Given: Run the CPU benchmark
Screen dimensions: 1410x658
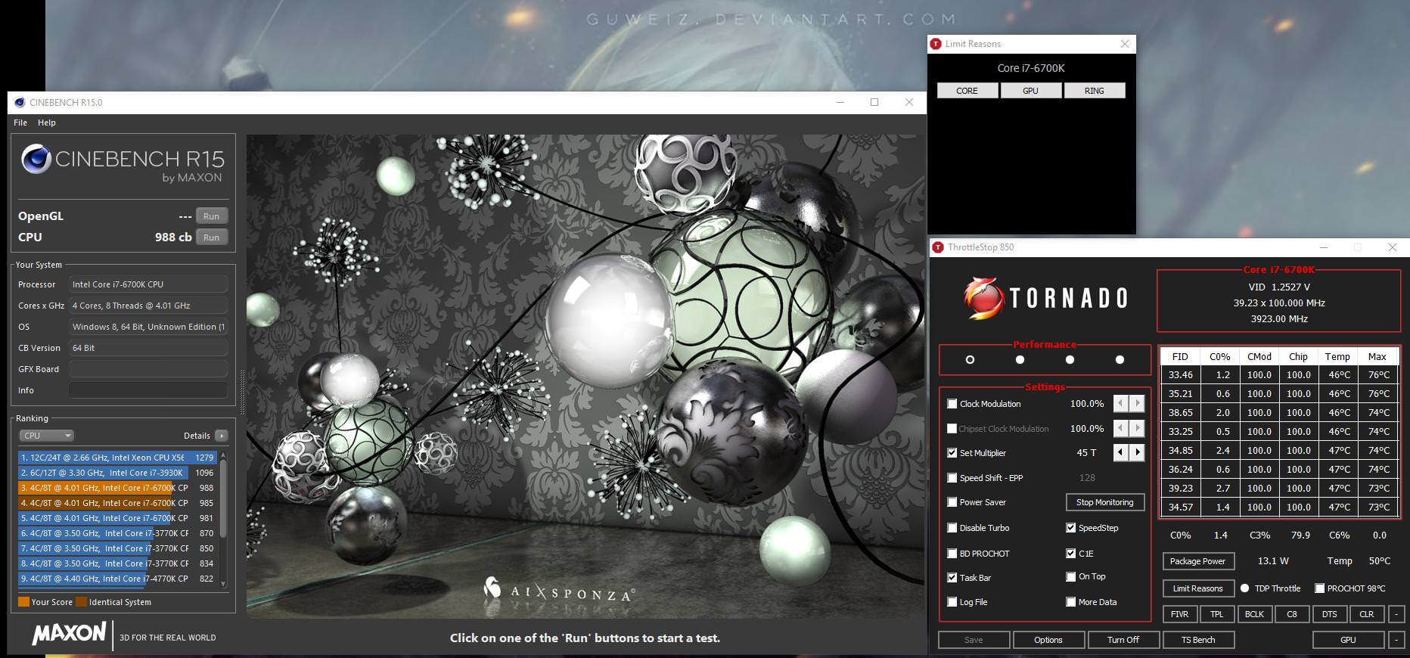Looking at the screenshot, I should click(x=212, y=237).
